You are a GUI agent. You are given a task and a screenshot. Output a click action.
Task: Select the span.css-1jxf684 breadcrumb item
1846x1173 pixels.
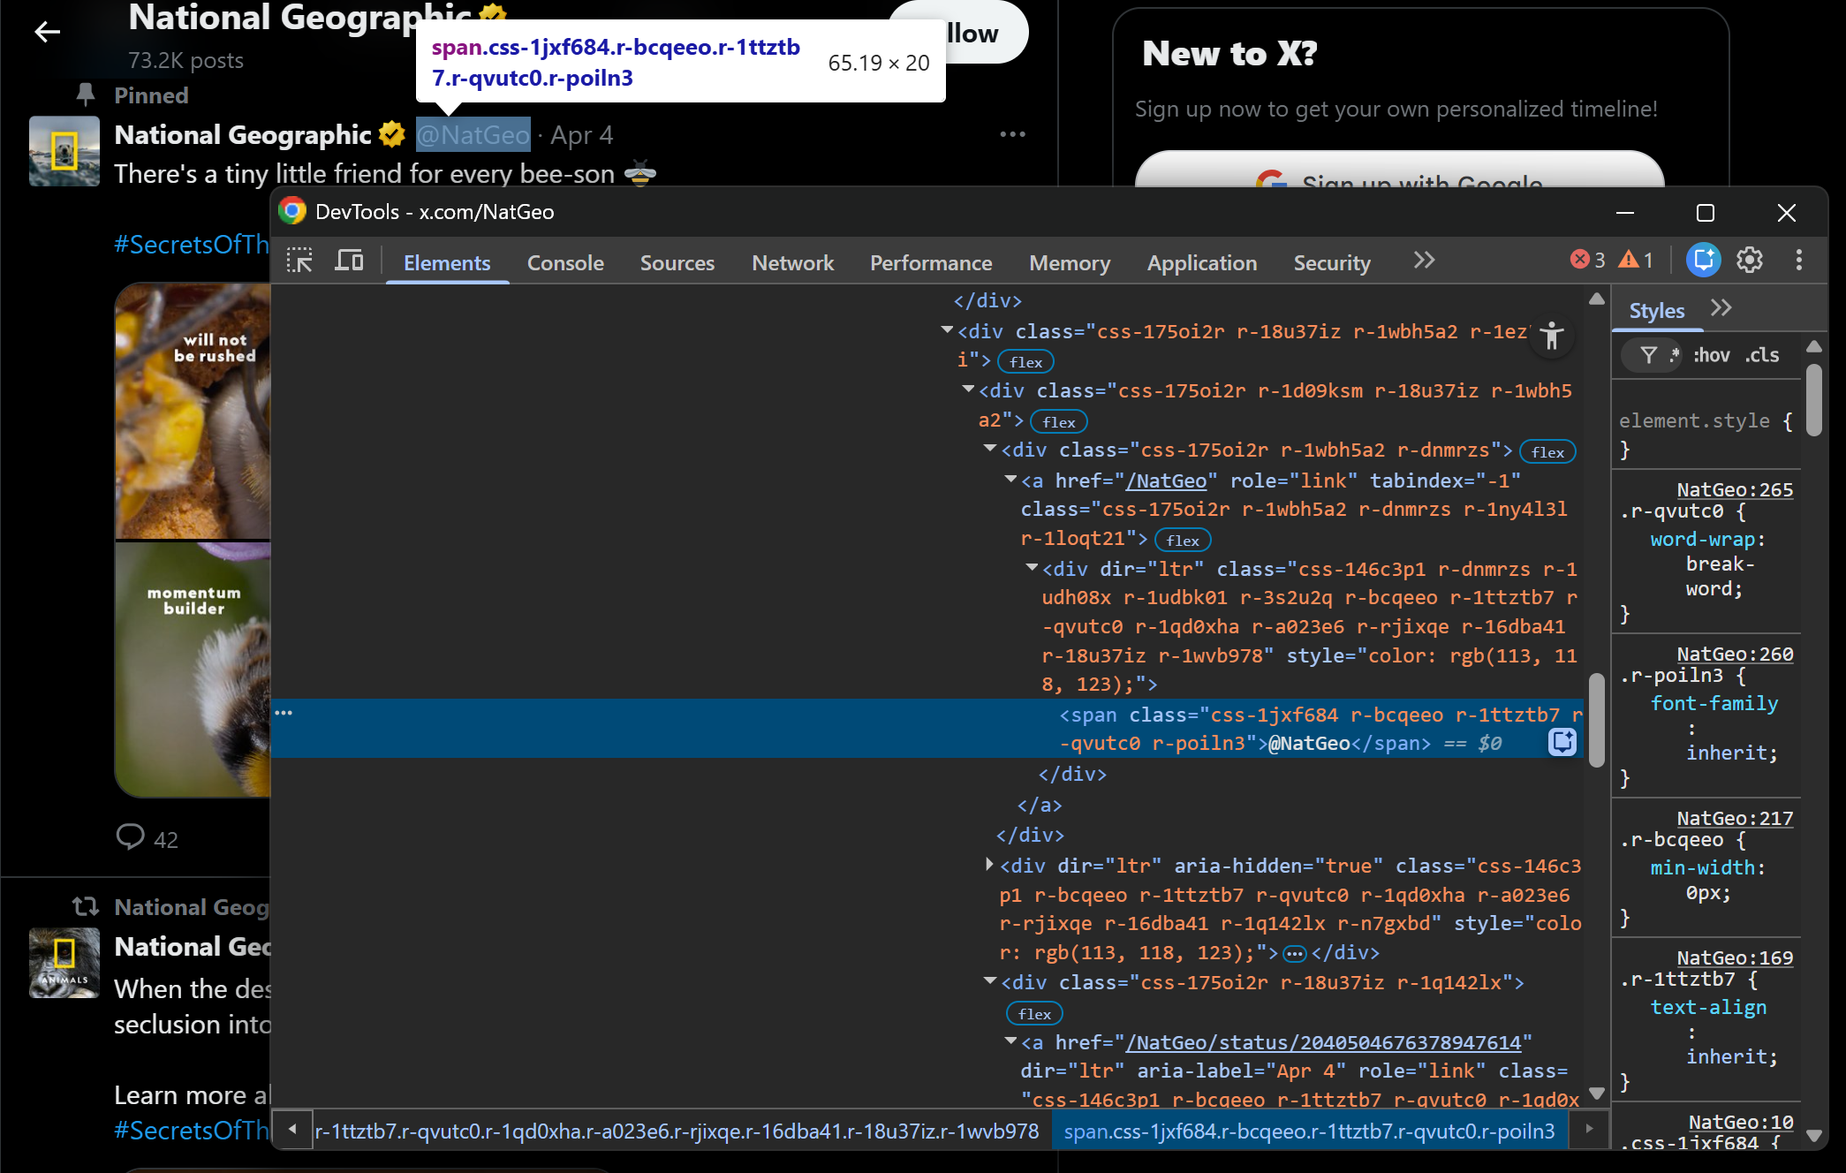point(1309,1131)
